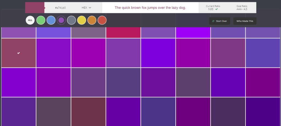Image resolution: width=281 pixels, height=126 pixels.
Task: Open the HEX format dropdown
Action: click(86, 8)
